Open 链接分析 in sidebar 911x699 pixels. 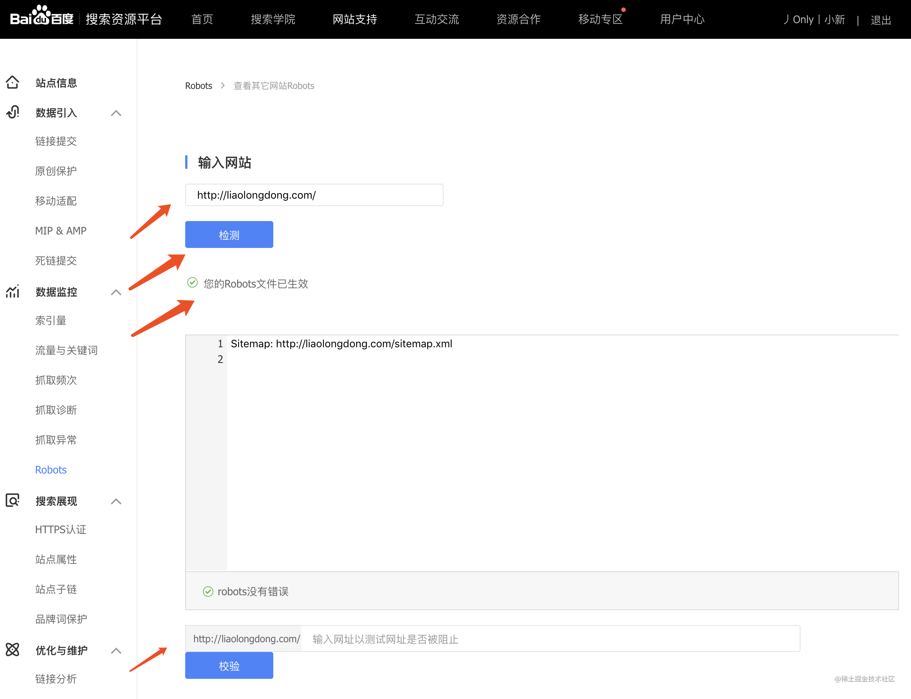click(56, 678)
